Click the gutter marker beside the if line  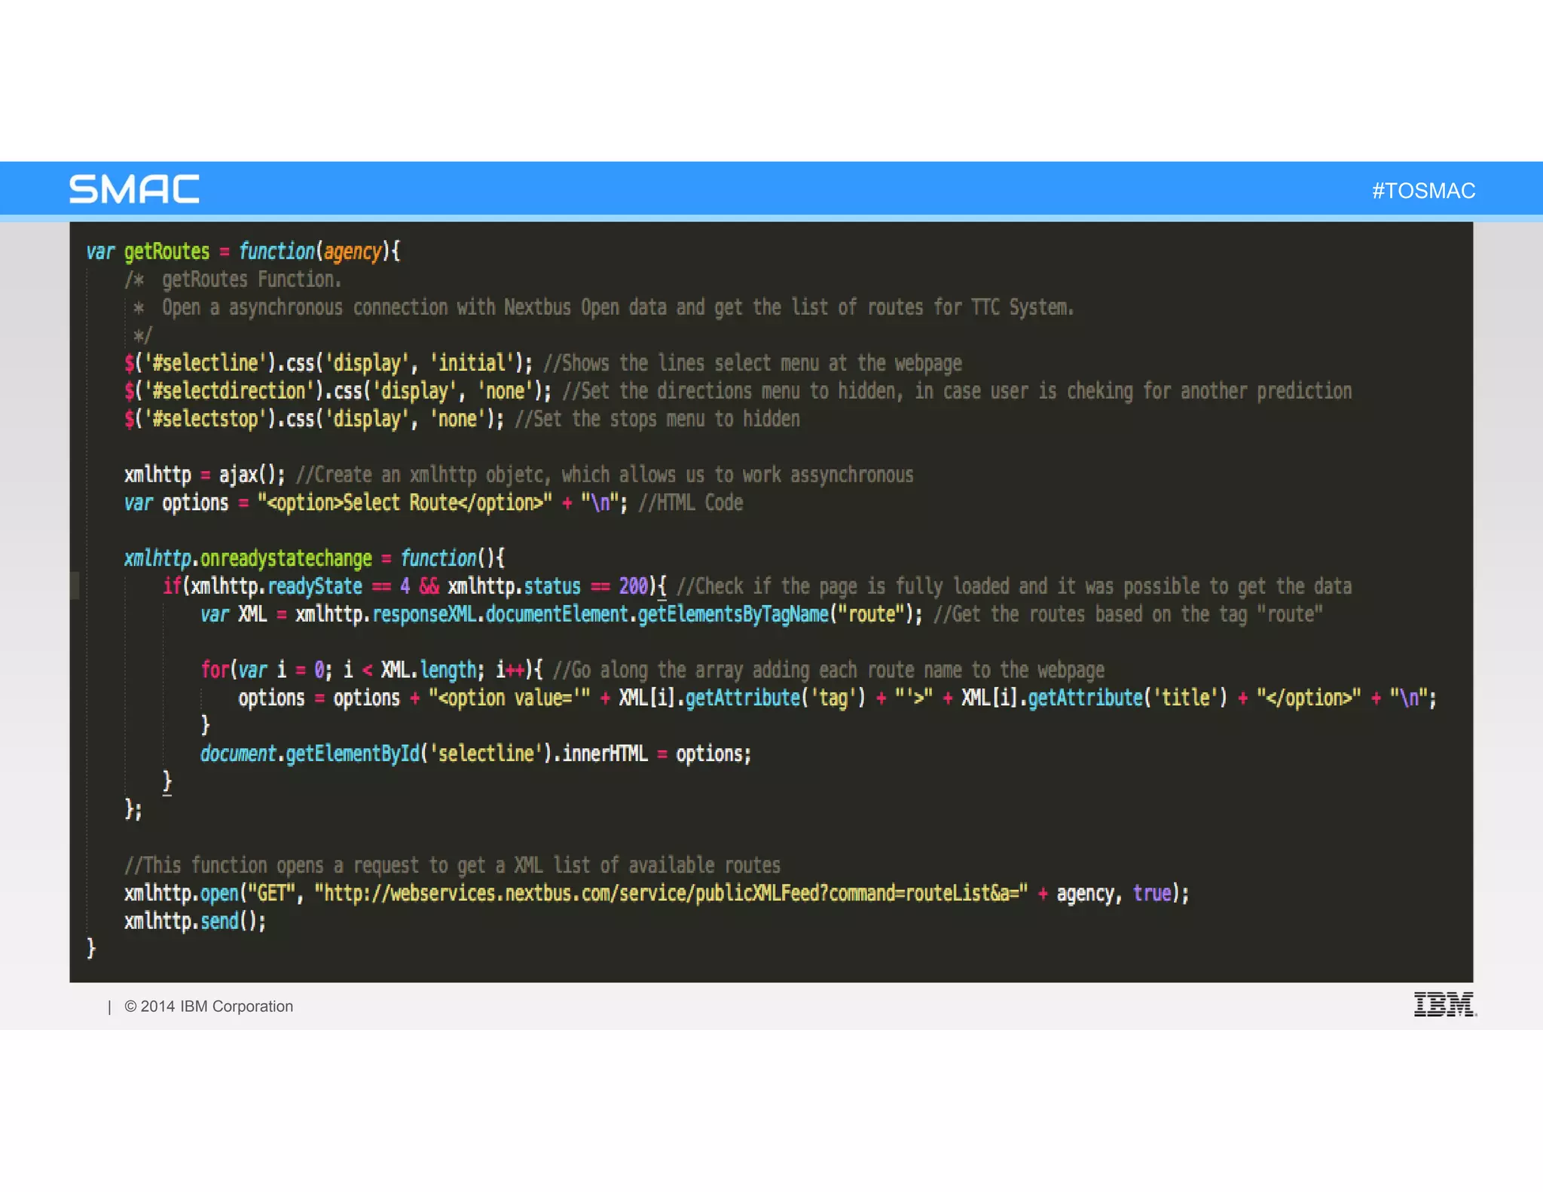(75, 586)
